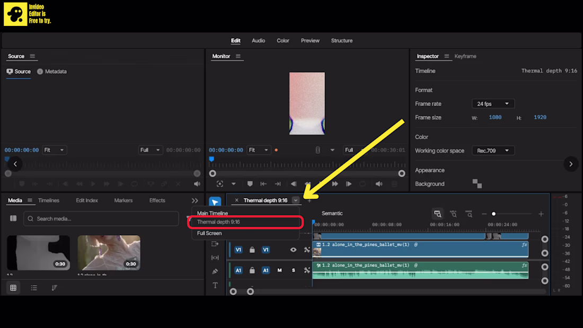The image size is (583, 328).
Task: Open the Thermal depth 9:16 timeline tab dropdown
Action: tap(296, 200)
